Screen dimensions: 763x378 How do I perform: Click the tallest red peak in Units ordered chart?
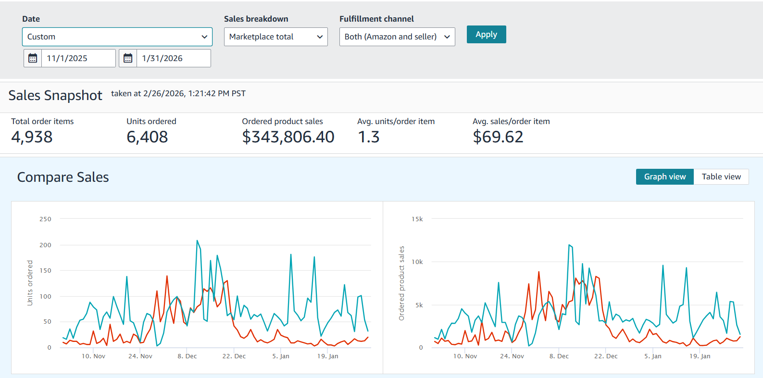point(167,276)
